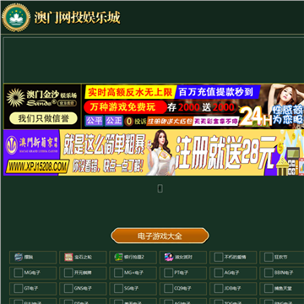Click the Sands sunburst logo in the banner
This screenshot has width=304, height=304.
[15, 98]
